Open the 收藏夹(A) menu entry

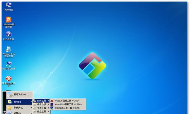point(19,107)
